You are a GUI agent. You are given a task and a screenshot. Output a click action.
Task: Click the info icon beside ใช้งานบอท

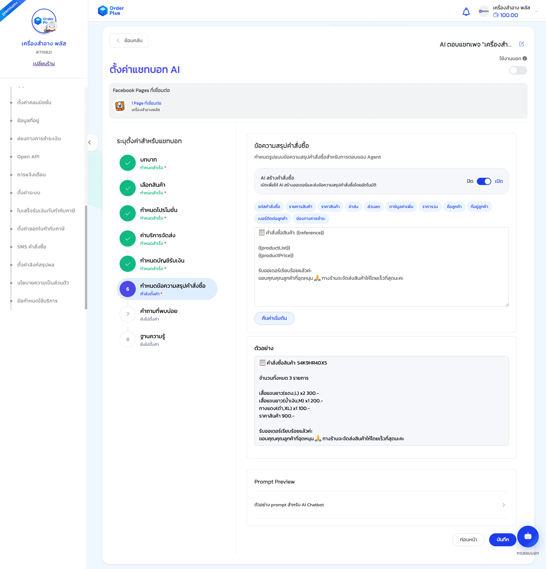tap(525, 58)
